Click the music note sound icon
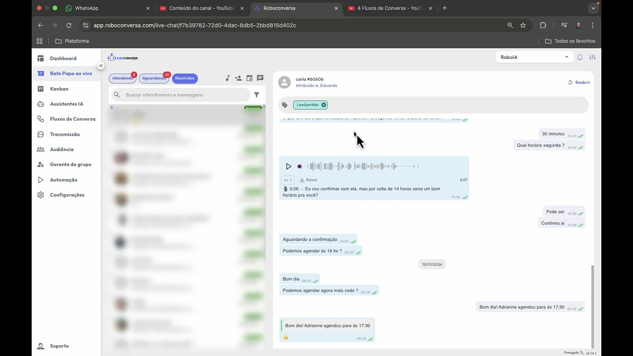Image resolution: width=633 pixels, height=356 pixels. 227,78
